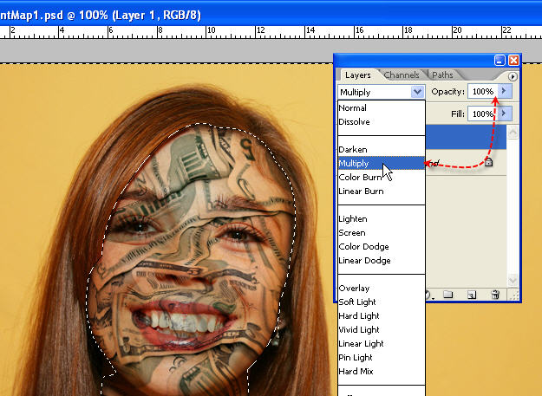
Task: Click the Layers panel scrollbar down arrow
Action: point(513,280)
